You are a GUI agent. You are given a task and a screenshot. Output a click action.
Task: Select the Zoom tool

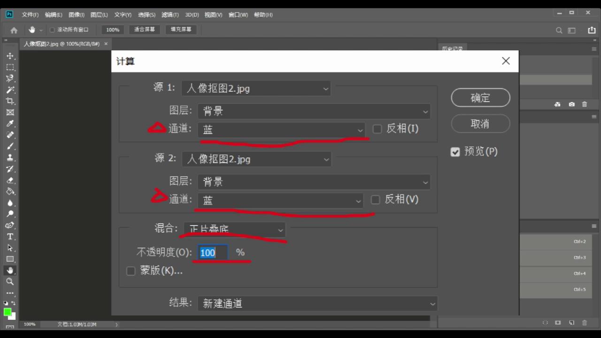pos(10,282)
